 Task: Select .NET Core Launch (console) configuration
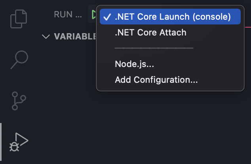[x=170, y=17]
